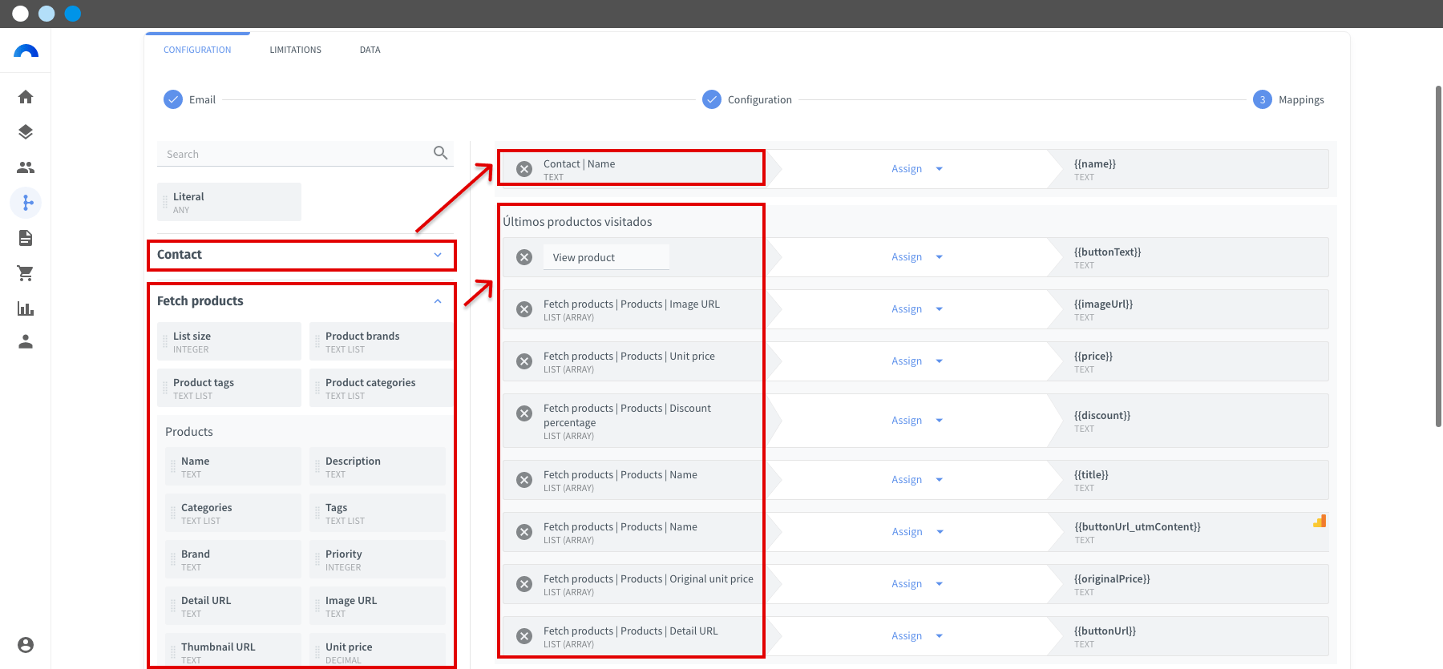Remove the Name mapping for {{buttonUrl_utmContent}}
The width and height of the screenshot is (1443, 669).
[x=524, y=532]
